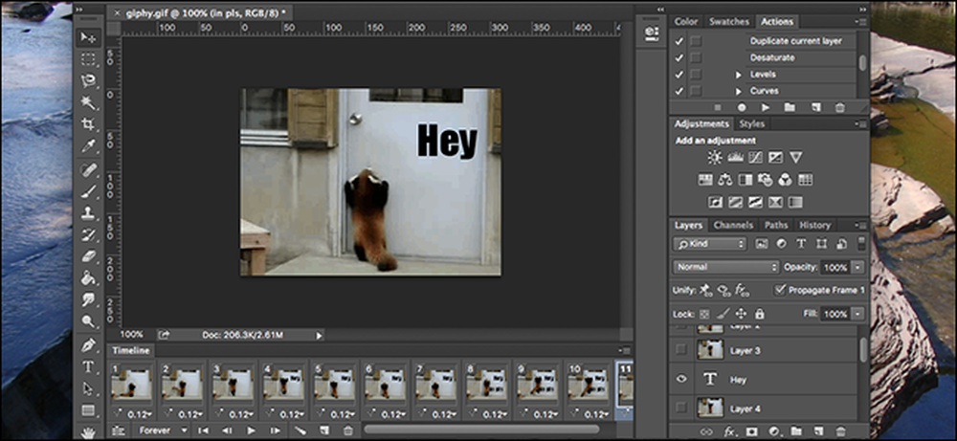Screen dimensions: 957x441
Task: Open the Fill slider dropdown
Action: tap(858, 314)
